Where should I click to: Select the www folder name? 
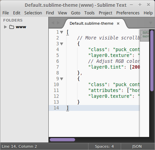point(21,27)
